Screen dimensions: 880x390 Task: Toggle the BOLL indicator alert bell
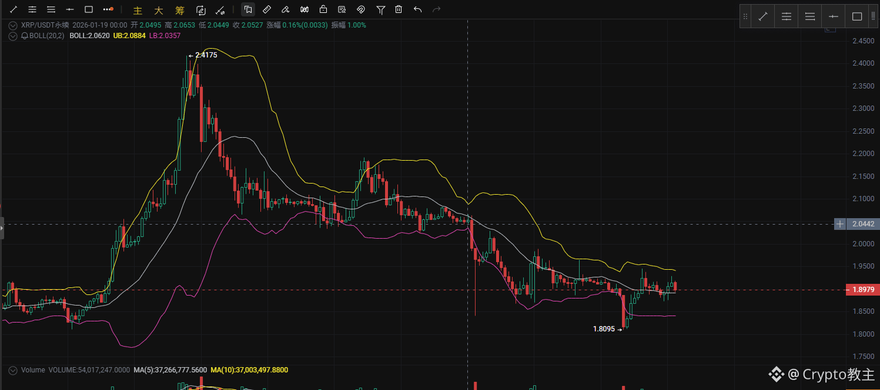(x=25, y=36)
